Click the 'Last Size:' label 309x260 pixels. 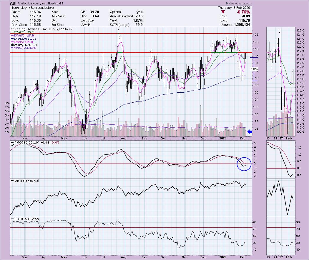tap(87, 20)
